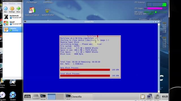Image resolution: width=181 pixels, height=101 pixels.
Task: Select the Hackintosh virtual machine
Action: [12, 17]
